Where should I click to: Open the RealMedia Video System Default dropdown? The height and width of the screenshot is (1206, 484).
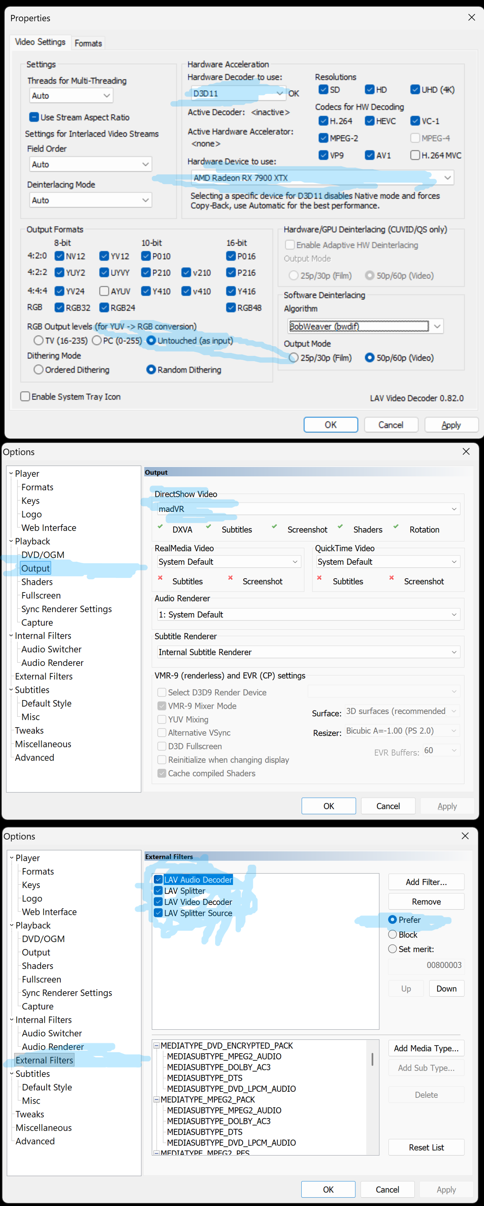pyautogui.click(x=229, y=562)
